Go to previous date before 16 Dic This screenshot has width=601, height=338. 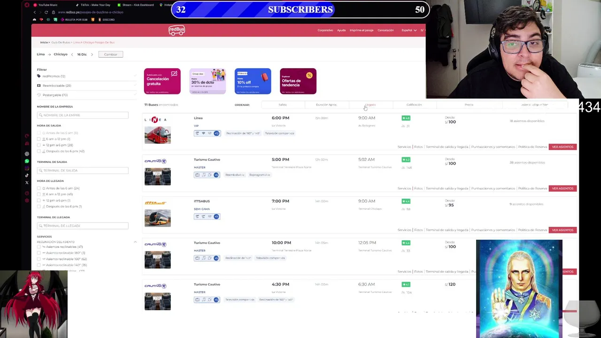(72, 54)
